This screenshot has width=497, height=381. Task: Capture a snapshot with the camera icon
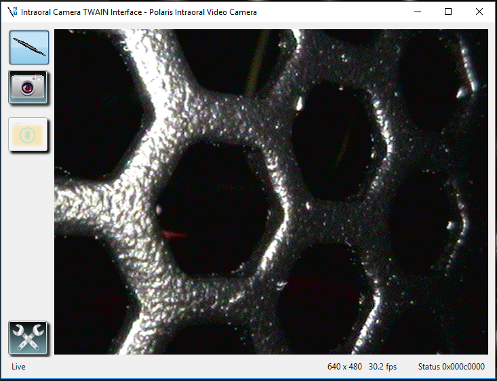(x=28, y=87)
